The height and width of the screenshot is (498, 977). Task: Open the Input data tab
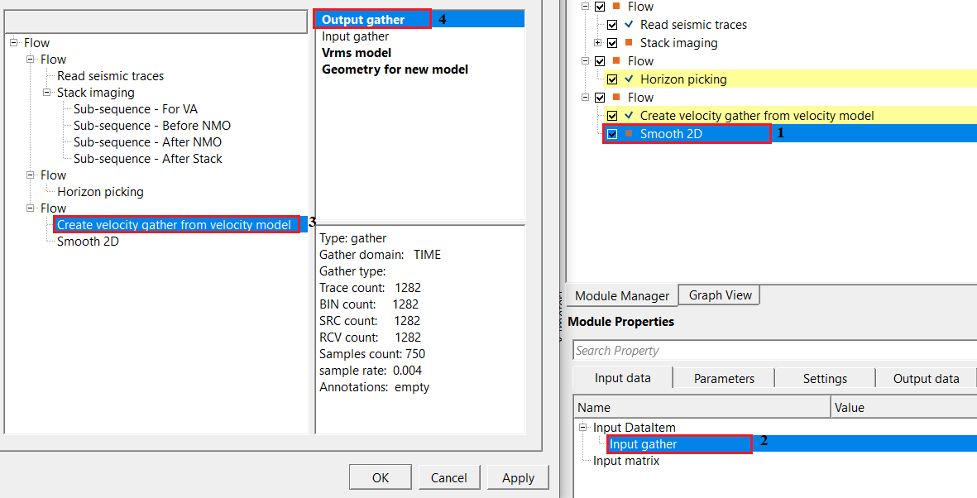coord(622,378)
